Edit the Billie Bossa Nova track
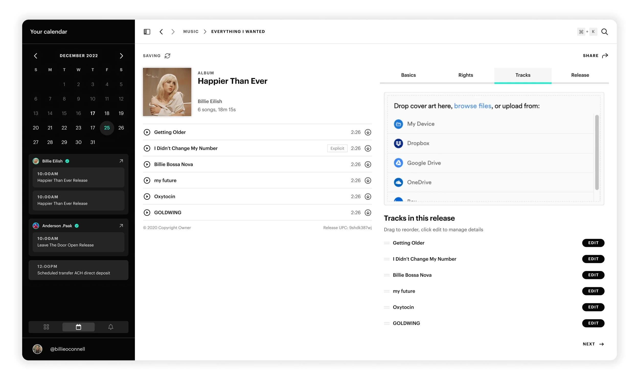Viewport: 639px width, 380px height. (593, 275)
